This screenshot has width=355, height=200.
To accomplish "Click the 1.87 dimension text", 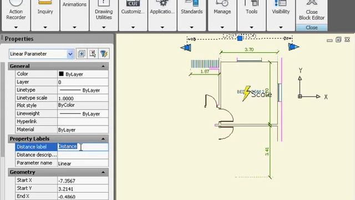I will [205, 72].
